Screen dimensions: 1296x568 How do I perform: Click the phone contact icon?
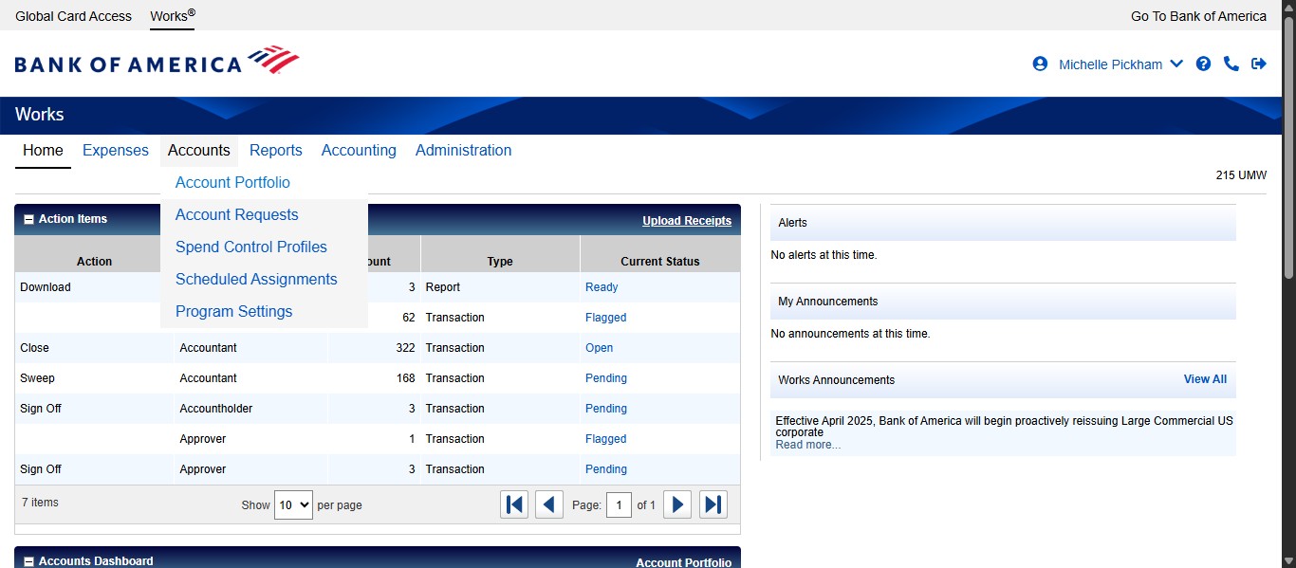click(x=1231, y=64)
